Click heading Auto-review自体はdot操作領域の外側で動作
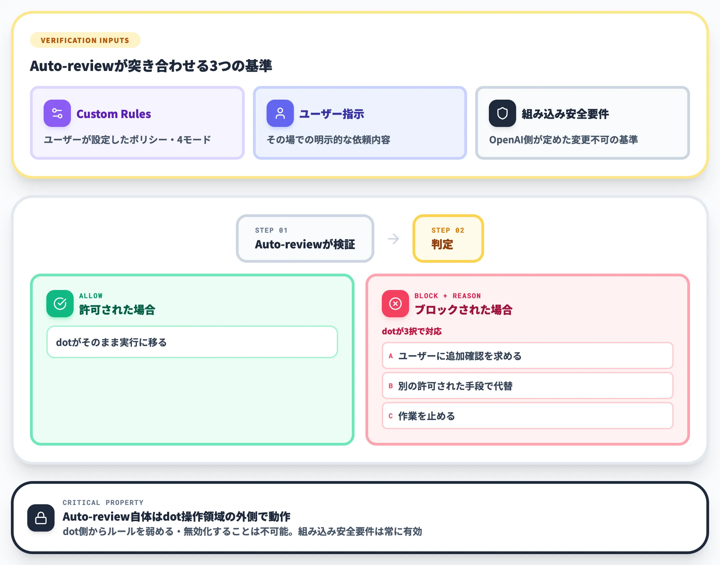 pyautogui.click(x=177, y=517)
